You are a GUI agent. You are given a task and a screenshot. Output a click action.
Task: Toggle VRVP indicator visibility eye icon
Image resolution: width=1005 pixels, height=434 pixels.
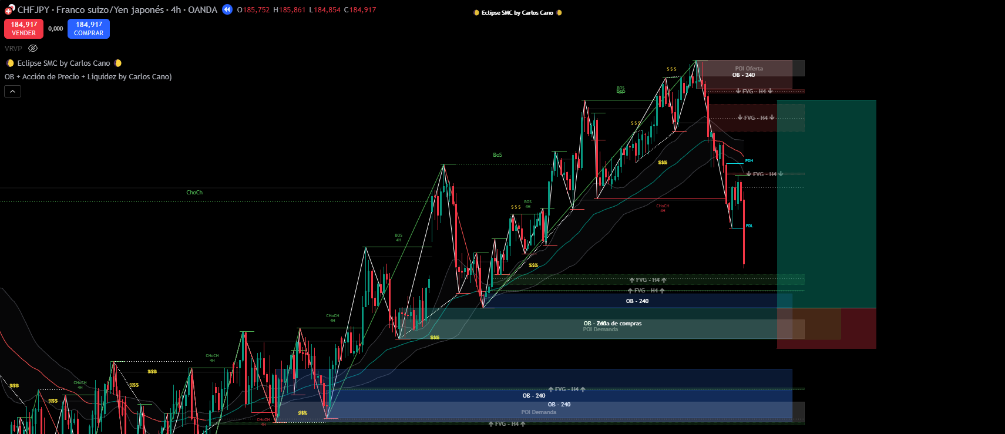point(33,49)
